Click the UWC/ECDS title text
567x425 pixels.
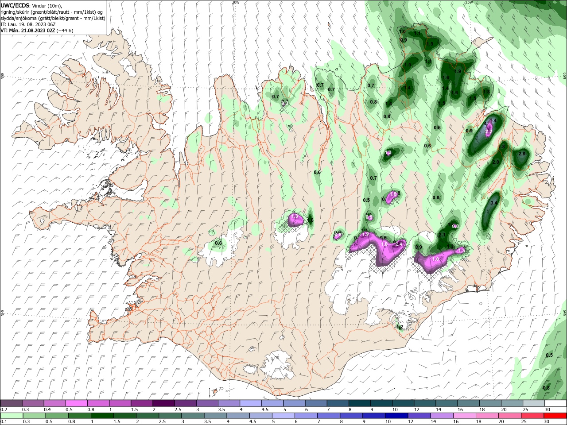[x=16, y=5]
